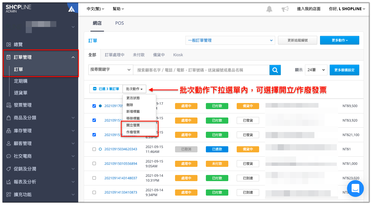
Task: Click the 顧客管理 person icon
Action: click(x=9, y=143)
